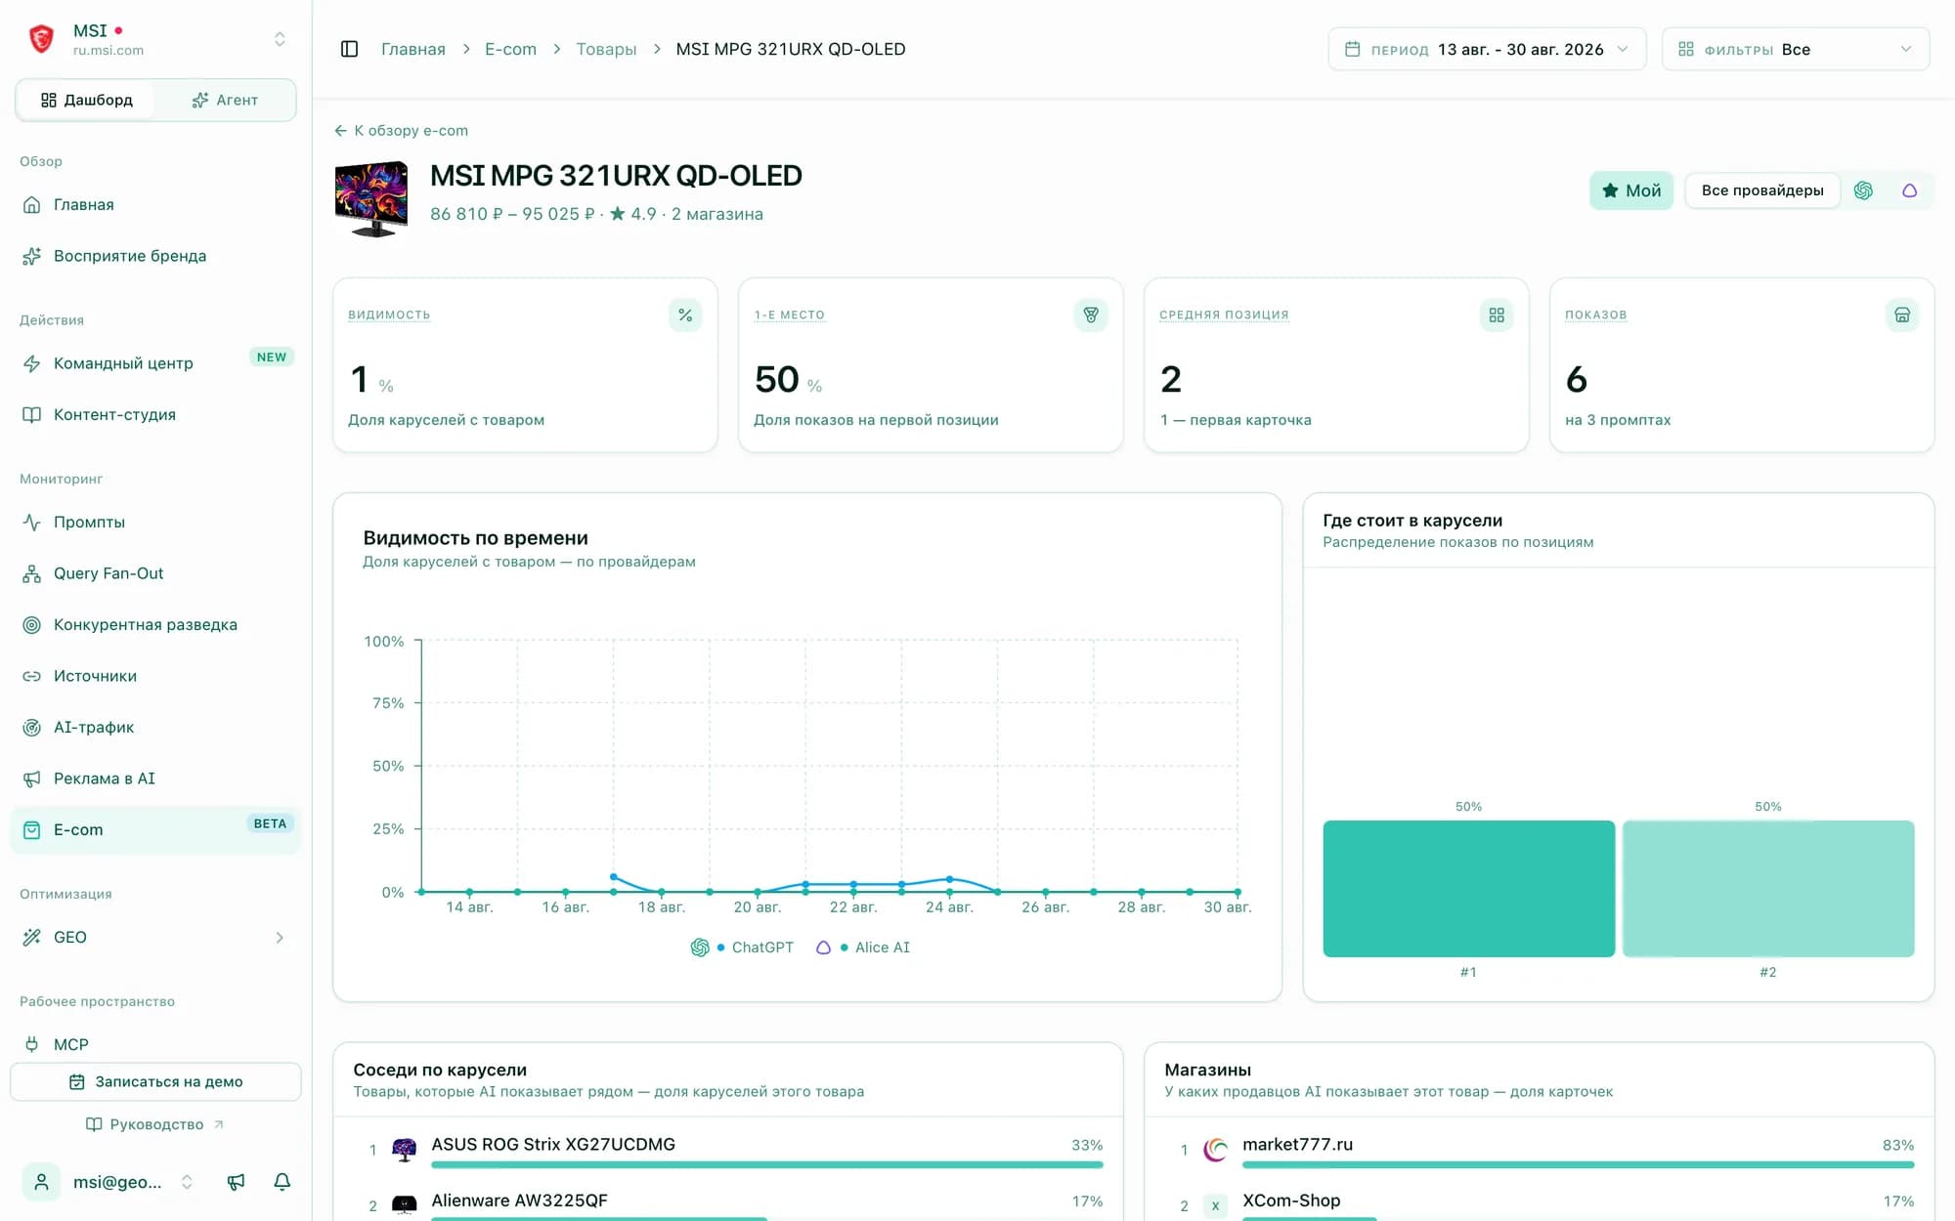Filter by Alice AI provider icon
This screenshot has height=1221, width=1955.
tap(1909, 190)
